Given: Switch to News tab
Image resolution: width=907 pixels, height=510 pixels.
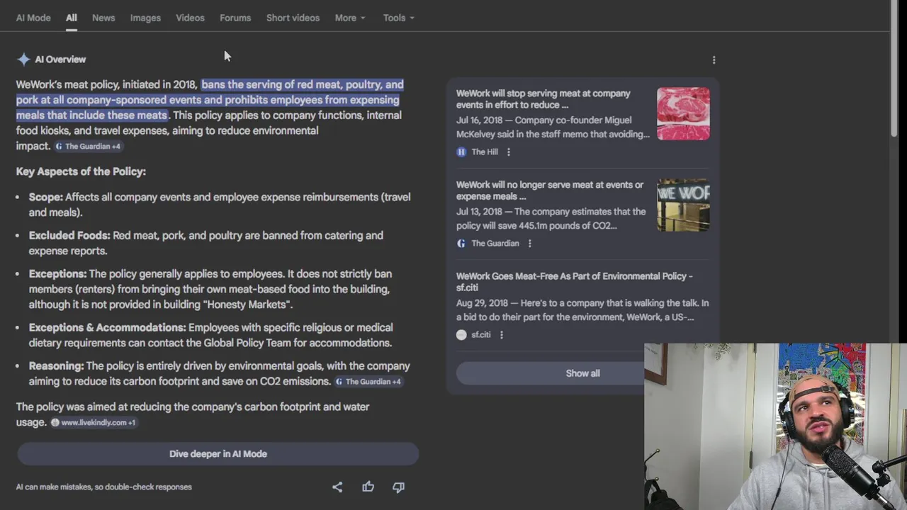Looking at the screenshot, I should coord(103,18).
